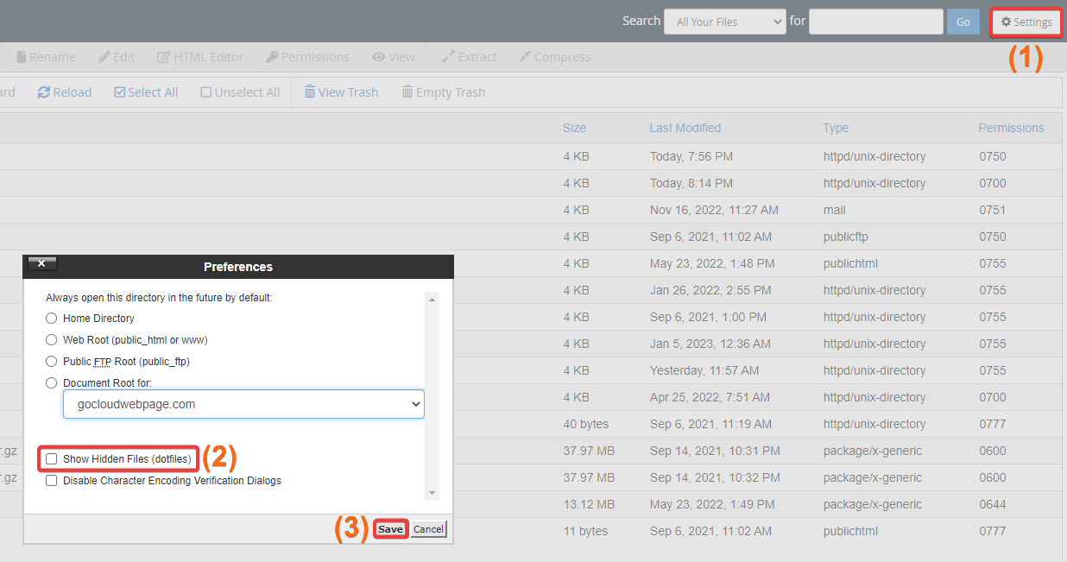1067x562 pixels.
Task: Select the Home Directory radio option
Action: (x=52, y=318)
